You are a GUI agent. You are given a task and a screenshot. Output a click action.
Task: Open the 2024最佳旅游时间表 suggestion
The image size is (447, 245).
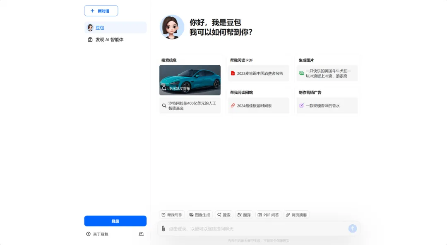click(x=258, y=105)
